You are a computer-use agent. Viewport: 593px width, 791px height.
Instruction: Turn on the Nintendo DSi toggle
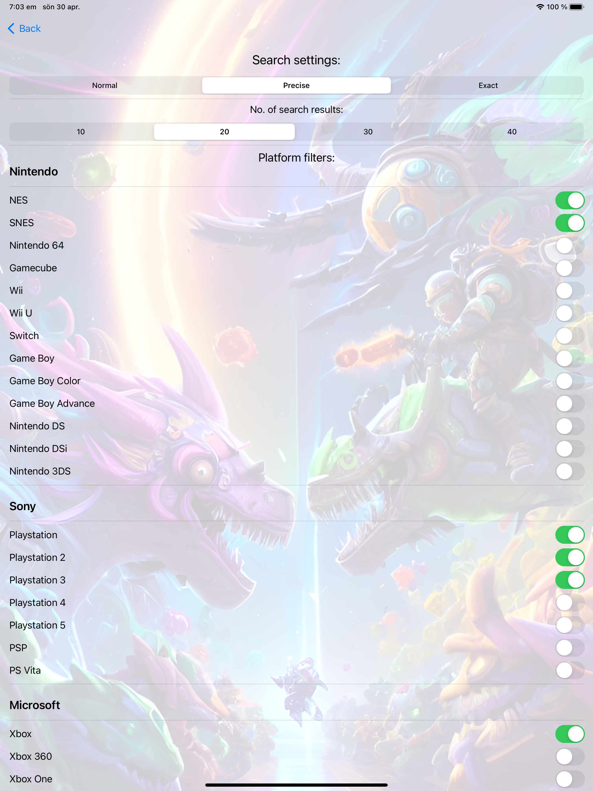pyautogui.click(x=570, y=449)
